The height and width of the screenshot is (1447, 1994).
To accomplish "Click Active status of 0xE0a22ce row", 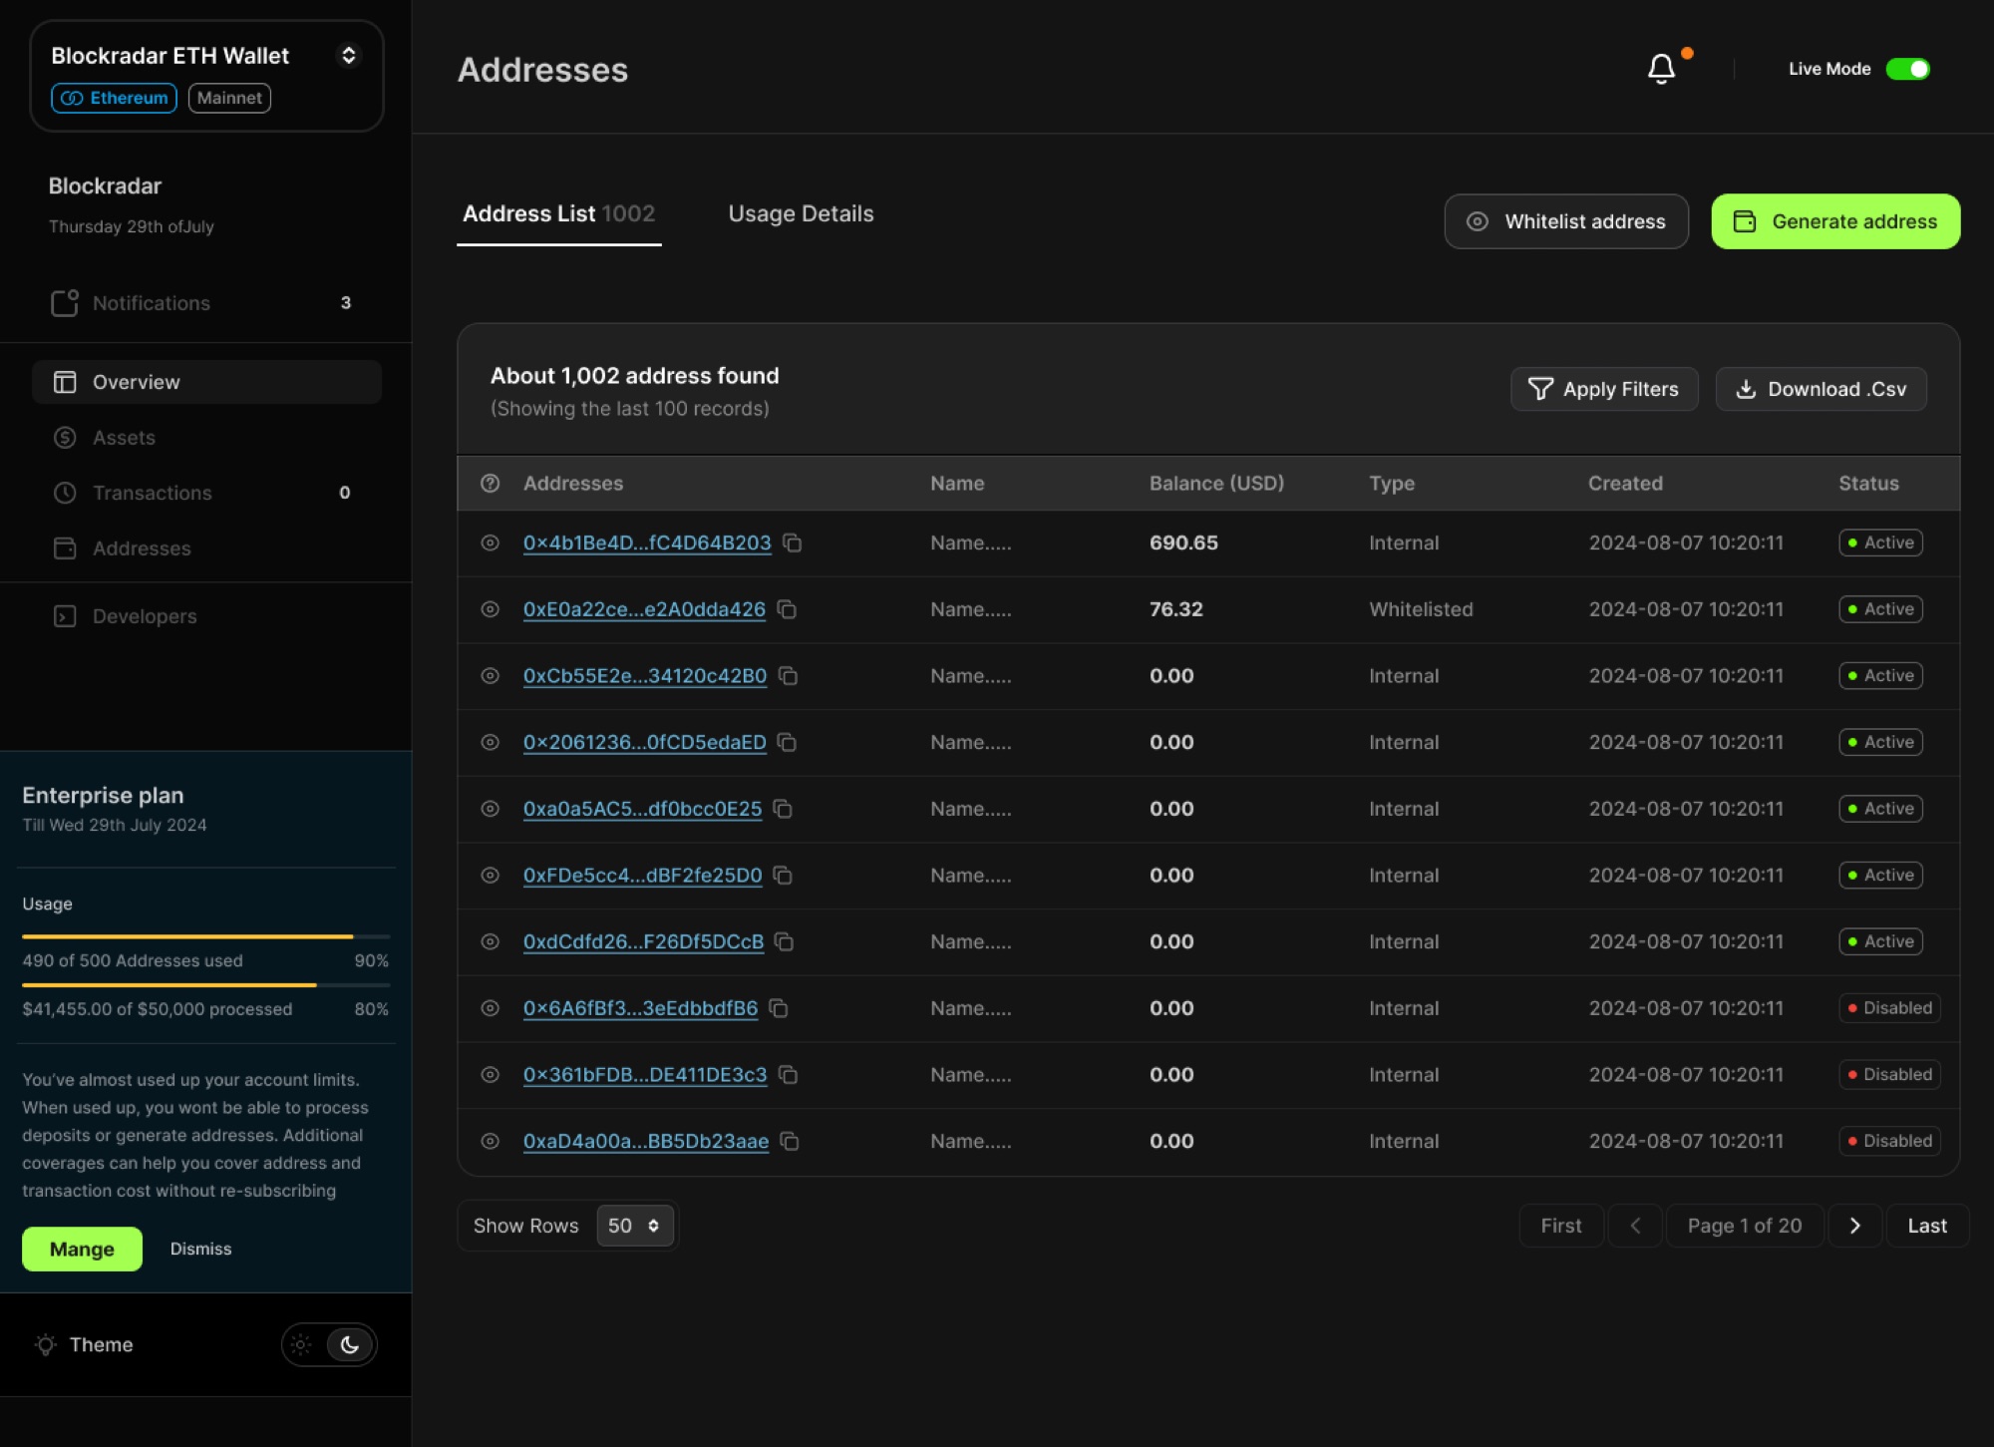I will [1880, 609].
